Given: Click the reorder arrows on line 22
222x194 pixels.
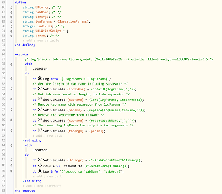Looking at the screenshot, I should click(12, 36).
